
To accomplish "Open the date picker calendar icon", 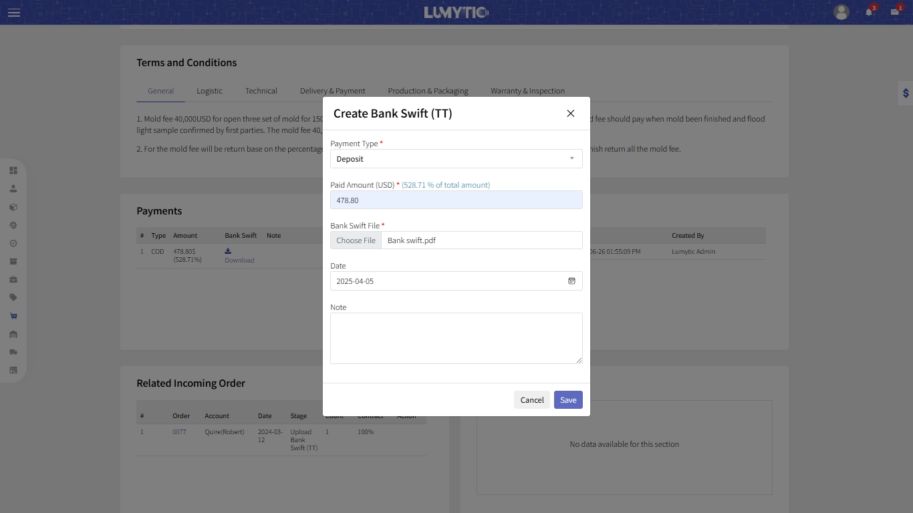I will coord(571,281).
